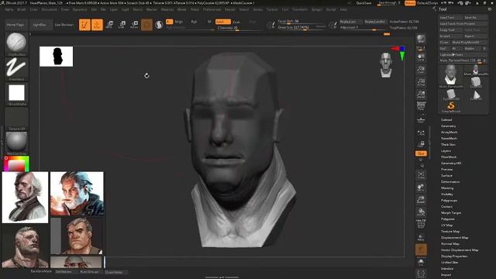Viewport: 496px width, 279px height.
Task: Toggle the Zadd mode button
Action: point(223,22)
